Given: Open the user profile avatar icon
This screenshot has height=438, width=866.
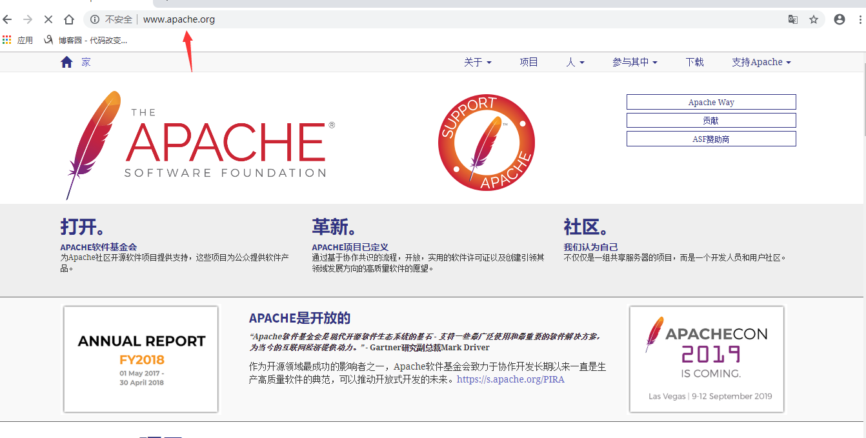Looking at the screenshot, I should tap(840, 19).
